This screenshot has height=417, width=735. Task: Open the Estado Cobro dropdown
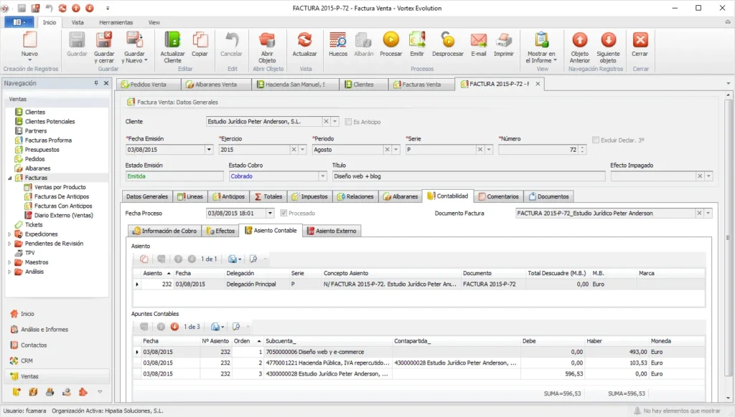(x=322, y=176)
